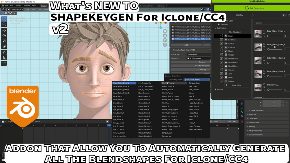Click the Favorites heart icon
The width and height of the screenshot is (290, 163).
pos(219,24)
